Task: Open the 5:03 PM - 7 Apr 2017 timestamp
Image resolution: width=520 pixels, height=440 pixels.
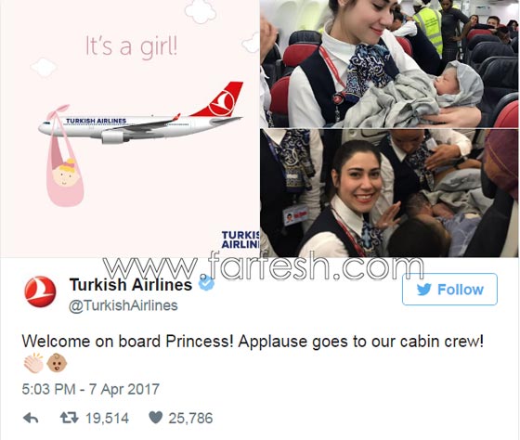Action: coord(91,389)
